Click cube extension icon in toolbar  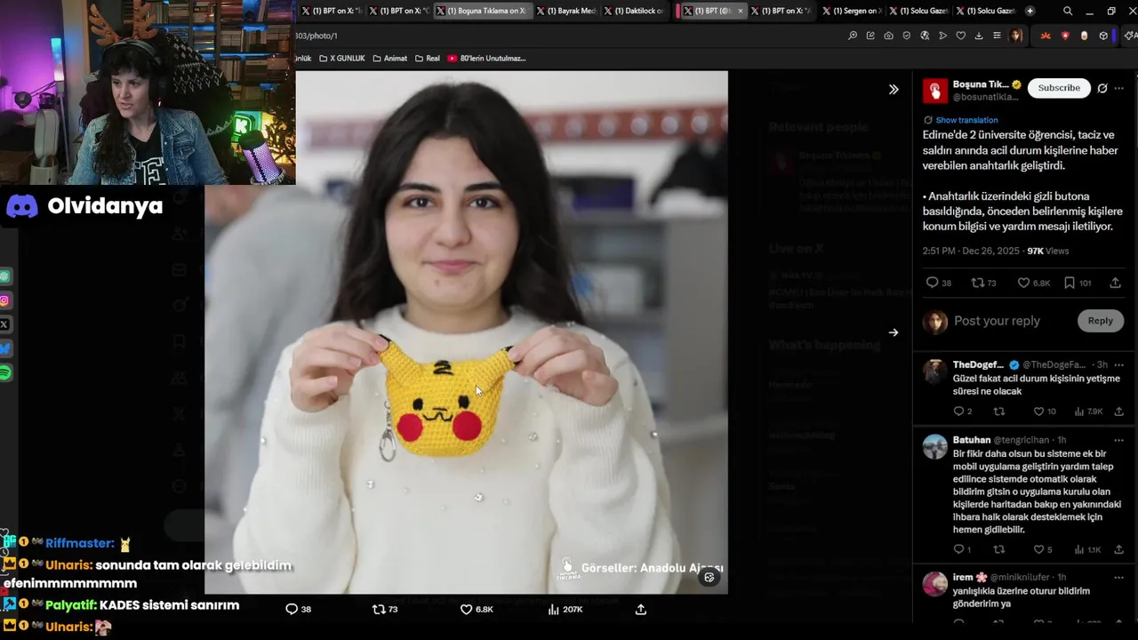click(1103, 36)
